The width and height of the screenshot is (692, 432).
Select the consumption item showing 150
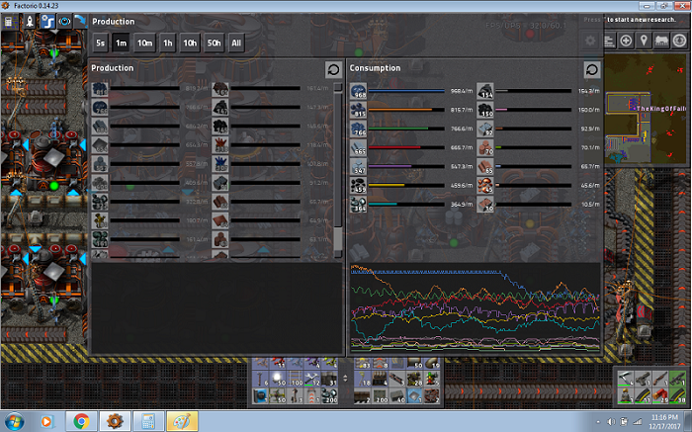pyautogui.click(x=485, y=110)
